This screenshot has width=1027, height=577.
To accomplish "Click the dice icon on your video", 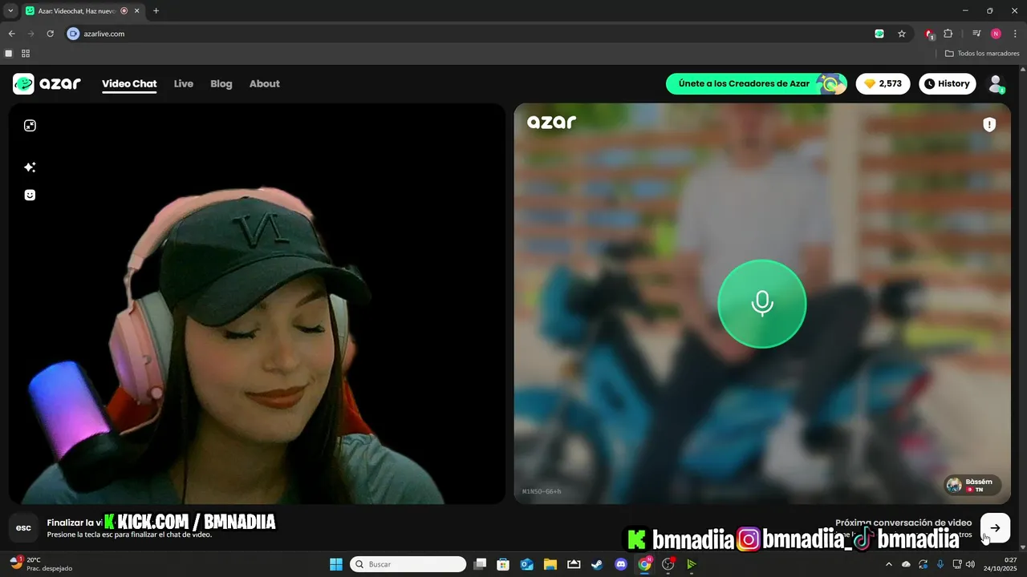I will [x=30, y=126].
